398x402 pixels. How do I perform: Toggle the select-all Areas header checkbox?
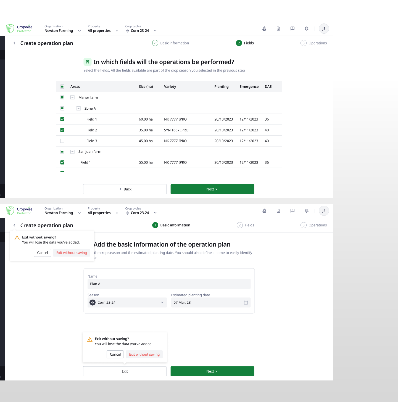(x=62, y=87)
